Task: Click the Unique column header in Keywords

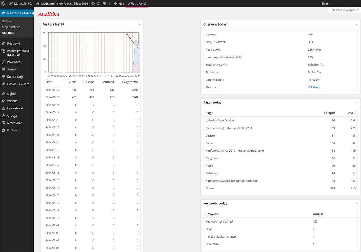Action: click(318, 214)
